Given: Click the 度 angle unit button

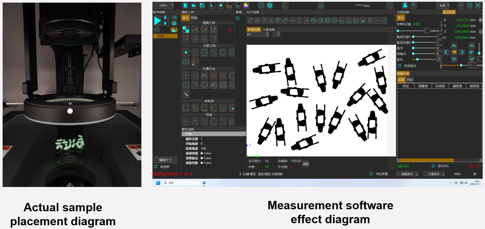Looking at the screenshot, I should point(475,174).
